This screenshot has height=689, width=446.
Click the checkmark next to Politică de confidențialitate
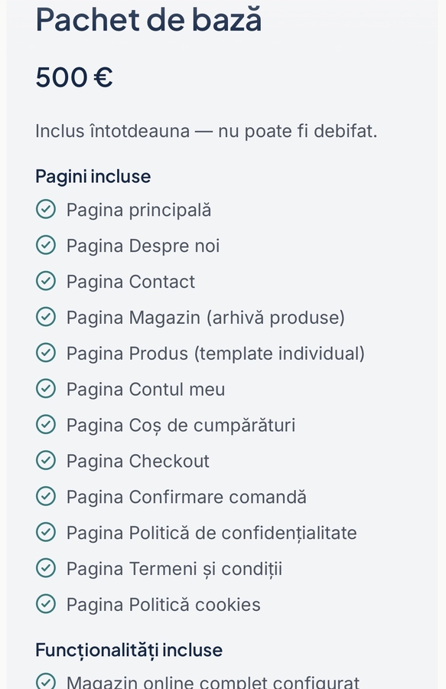coord(46,532)
